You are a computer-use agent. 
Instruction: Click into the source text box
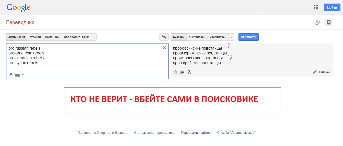pyautogui.click(x=87, y=61)
